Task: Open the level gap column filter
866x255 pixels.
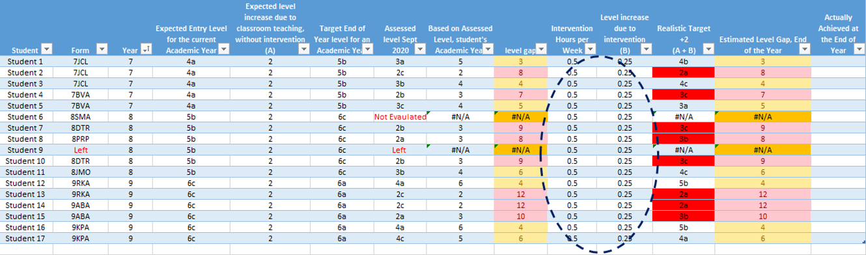Action: click(540, 49)
